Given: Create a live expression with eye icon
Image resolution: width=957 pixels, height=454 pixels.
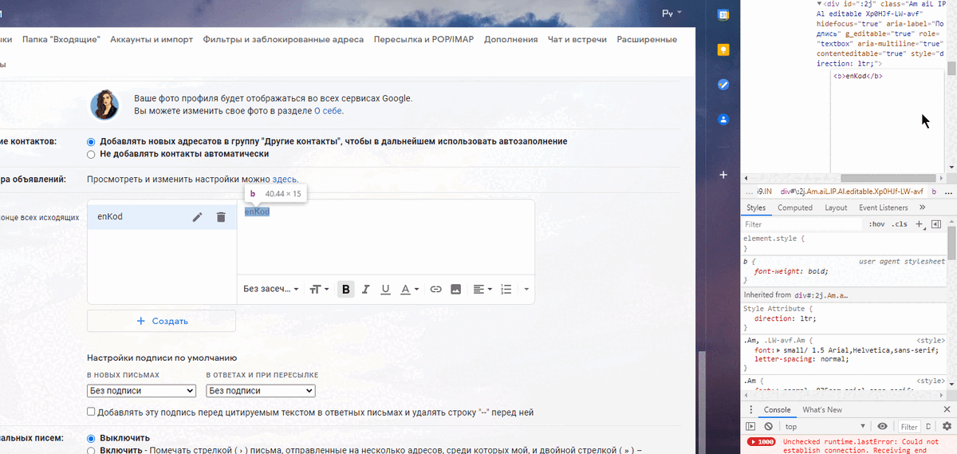Looking at the screenshot, I should point(882,427).
